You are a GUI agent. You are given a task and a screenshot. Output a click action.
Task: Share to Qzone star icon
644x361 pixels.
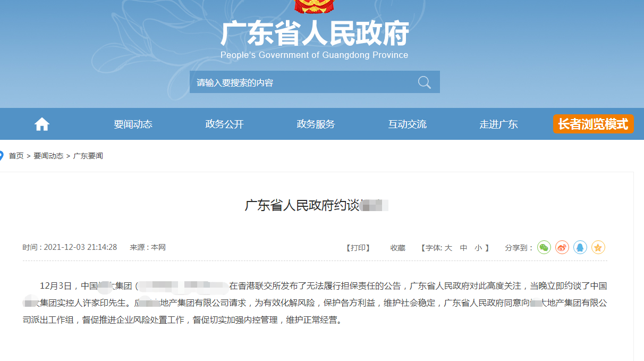[598, 247]
